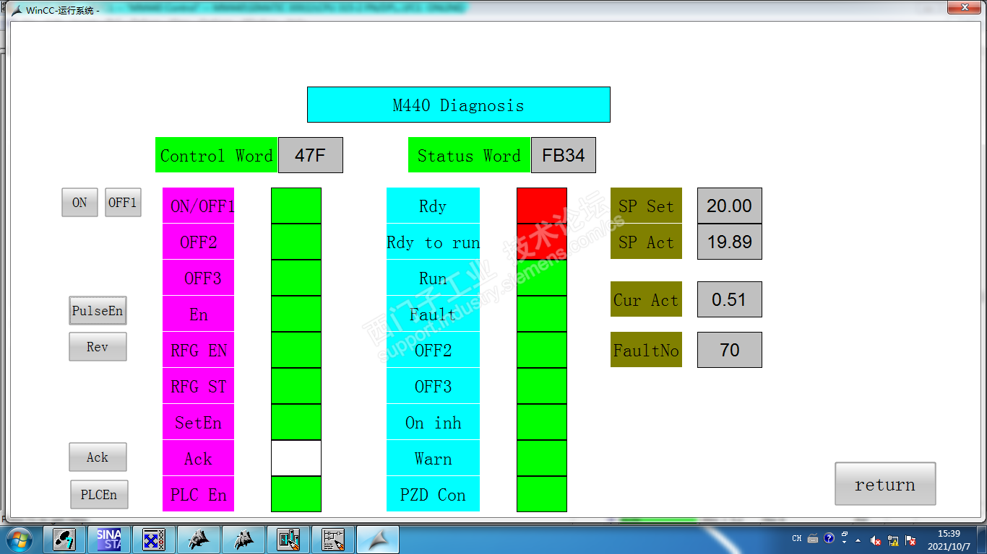The height and width of the screenshot is (554, 987).
Task: Click the green indicator beside RFG EN
Action: pos(296,350)
